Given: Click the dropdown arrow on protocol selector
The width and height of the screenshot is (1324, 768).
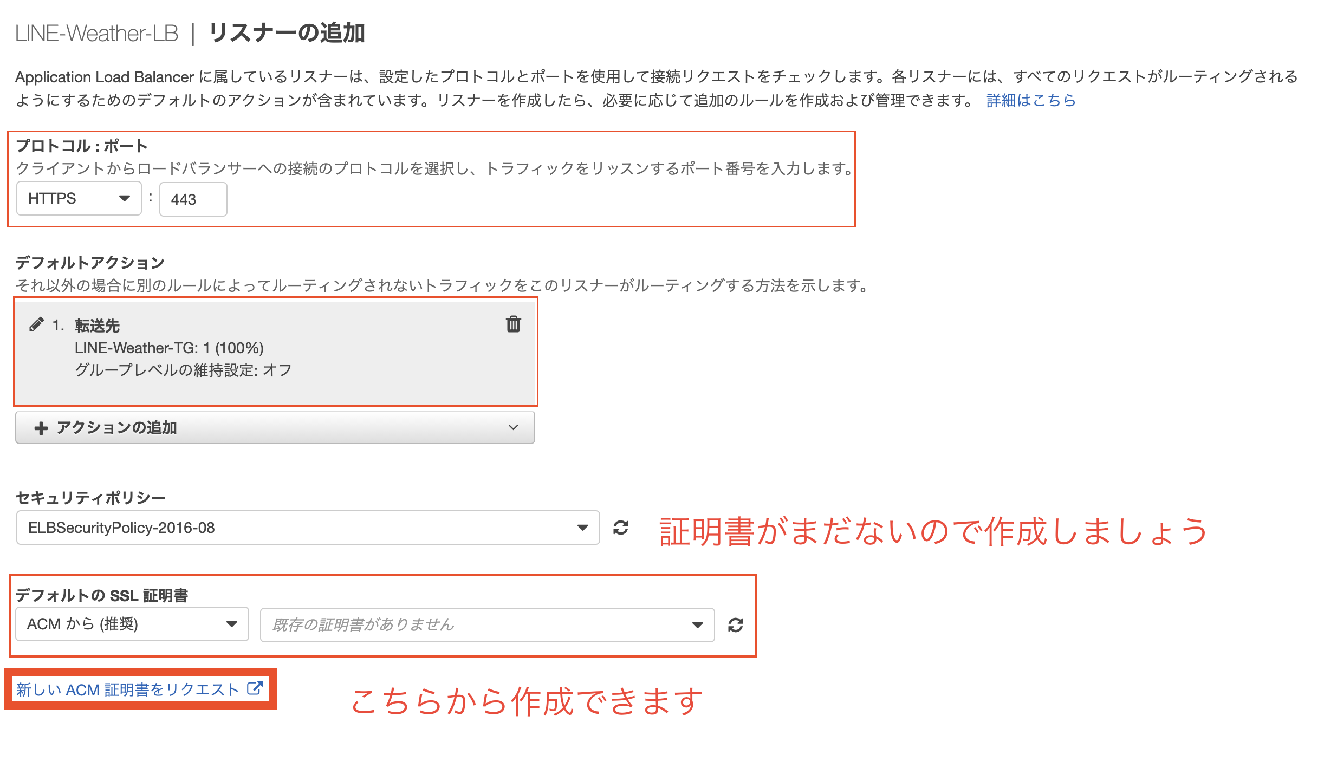Looking at the screenshot, I should coord(125,199).
